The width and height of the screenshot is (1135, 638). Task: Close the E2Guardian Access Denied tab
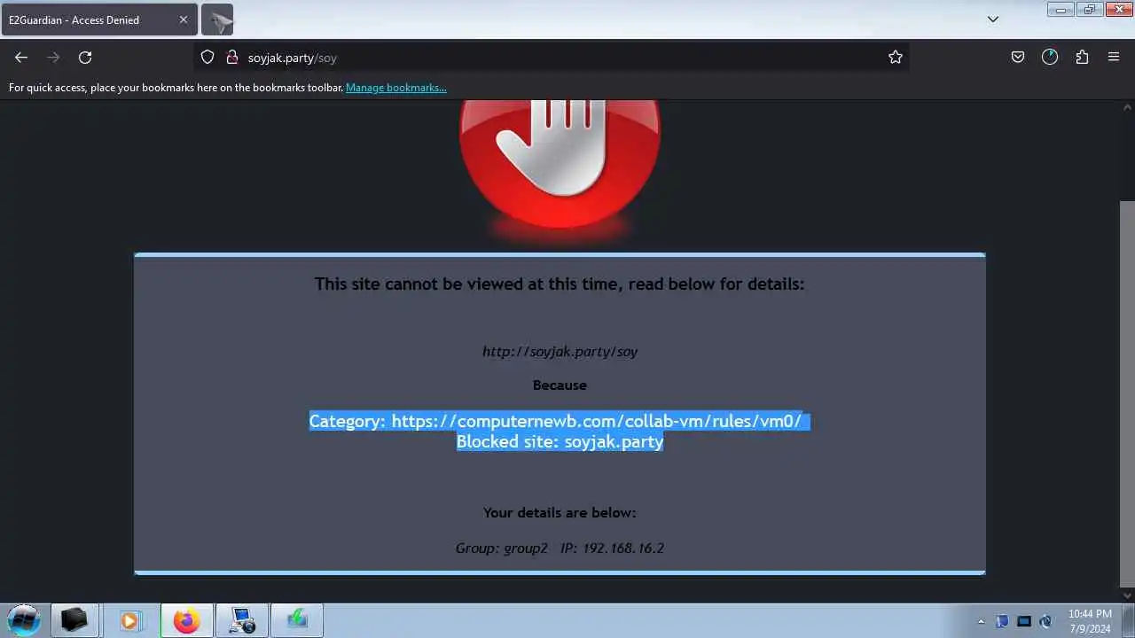(183, 19)
